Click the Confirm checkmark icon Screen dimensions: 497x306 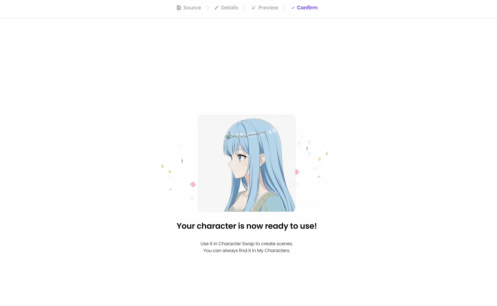293,8
